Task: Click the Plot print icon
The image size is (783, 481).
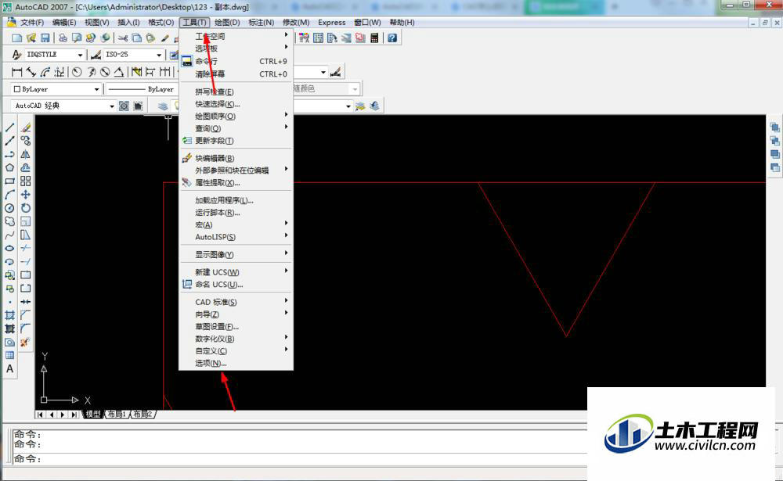Action: pos(63,38)
